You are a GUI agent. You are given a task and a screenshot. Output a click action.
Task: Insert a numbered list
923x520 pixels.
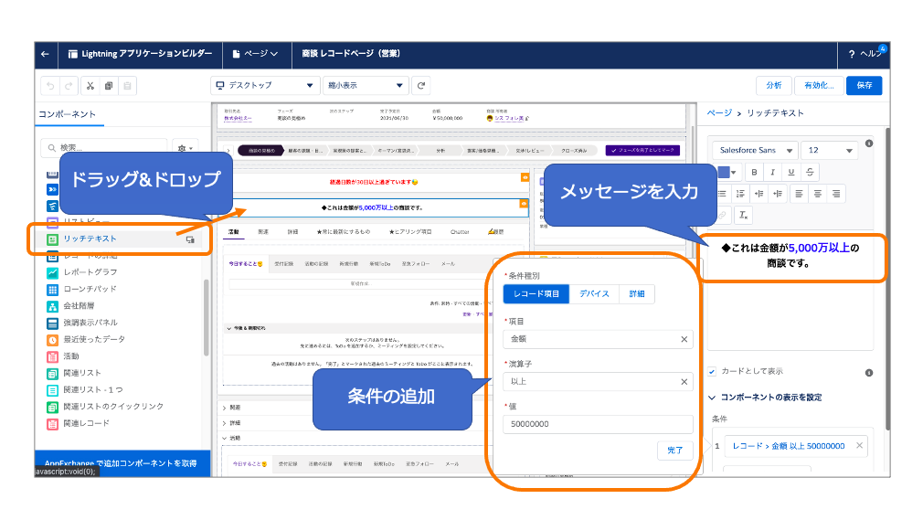pos(740,194)
